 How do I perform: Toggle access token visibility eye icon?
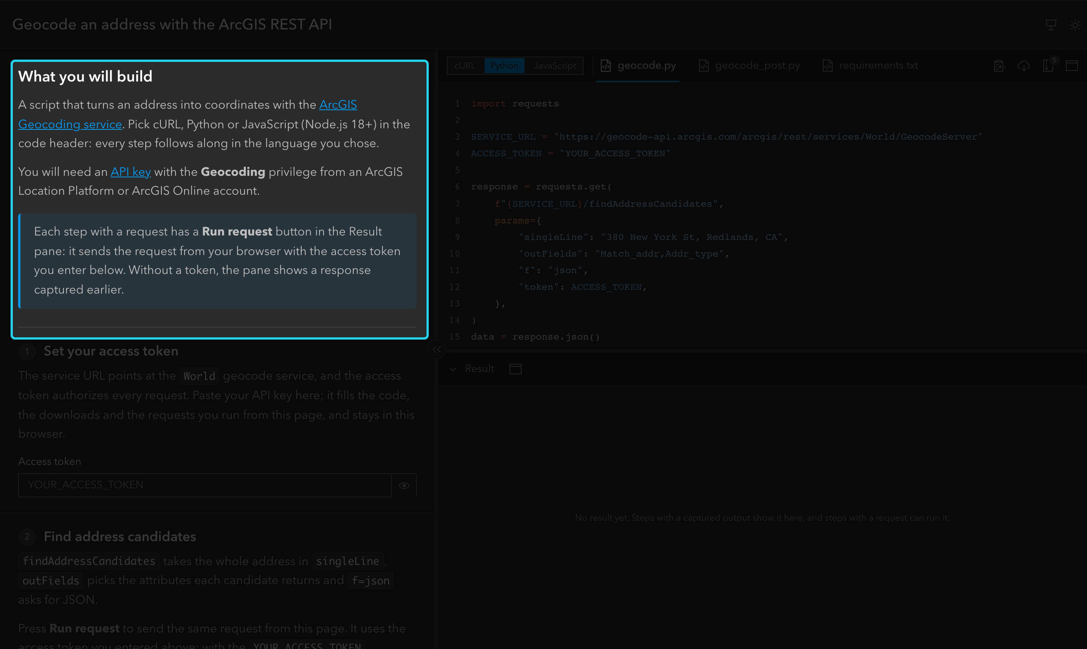(404, 485)
